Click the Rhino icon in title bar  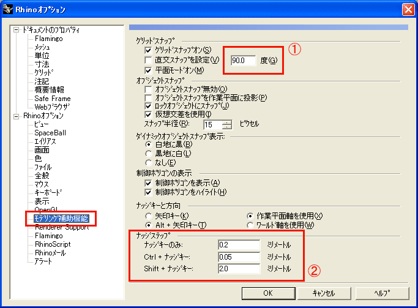pos(9,9)
